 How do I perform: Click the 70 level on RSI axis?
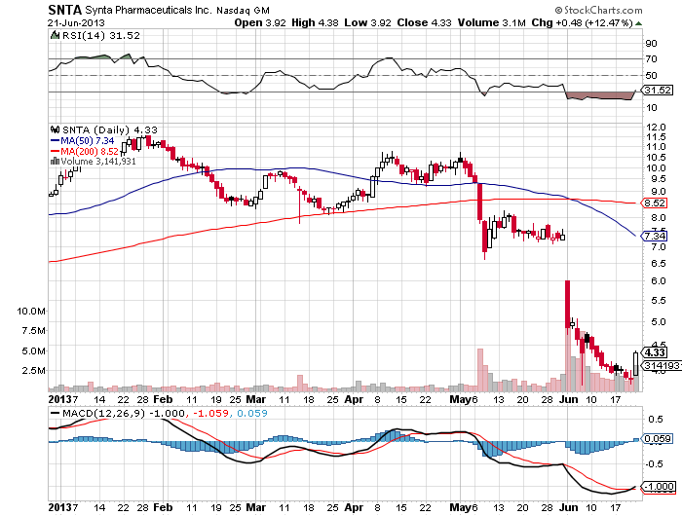[x=651, y=58]
